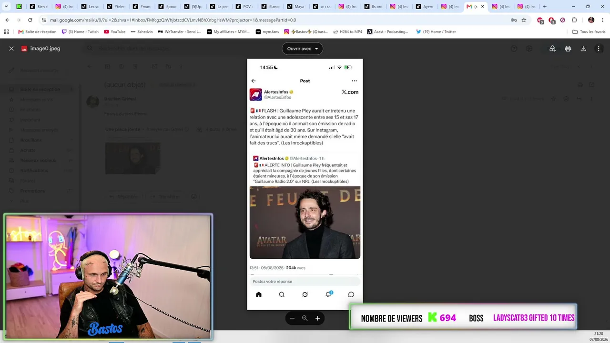Switch to the Kick tab
Viewport: 610px width, 343px height.
pyautogui.click(x=19, y=7)
